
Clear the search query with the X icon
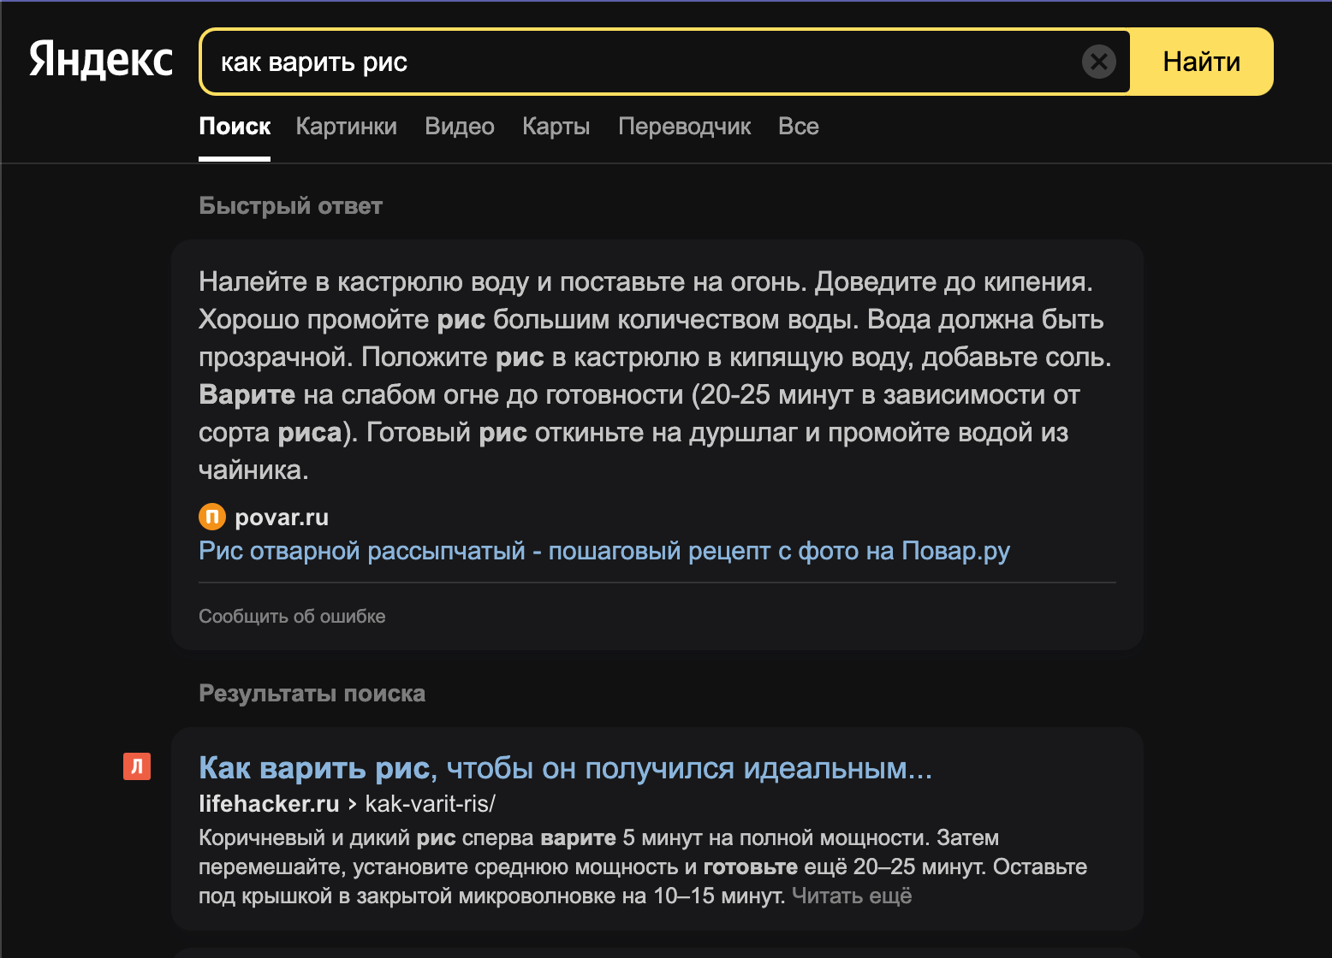(1098, 62)
